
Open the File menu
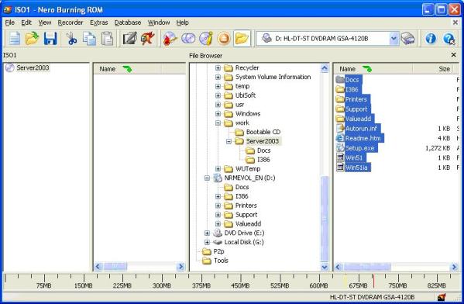pos(10,22)
